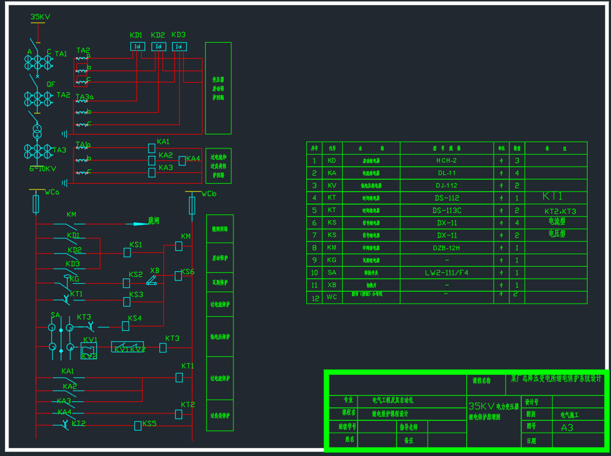The height and width of the screenshot is (456, 611).
Task: Click the HCH-2 model cell in table
Action: tap(446, 160)
